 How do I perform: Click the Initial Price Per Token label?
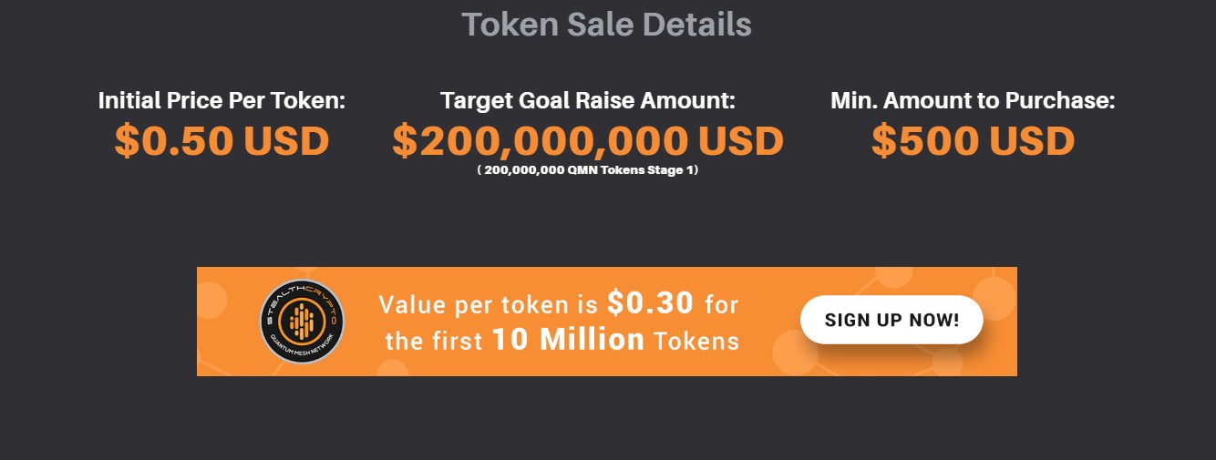coord(222,100)
